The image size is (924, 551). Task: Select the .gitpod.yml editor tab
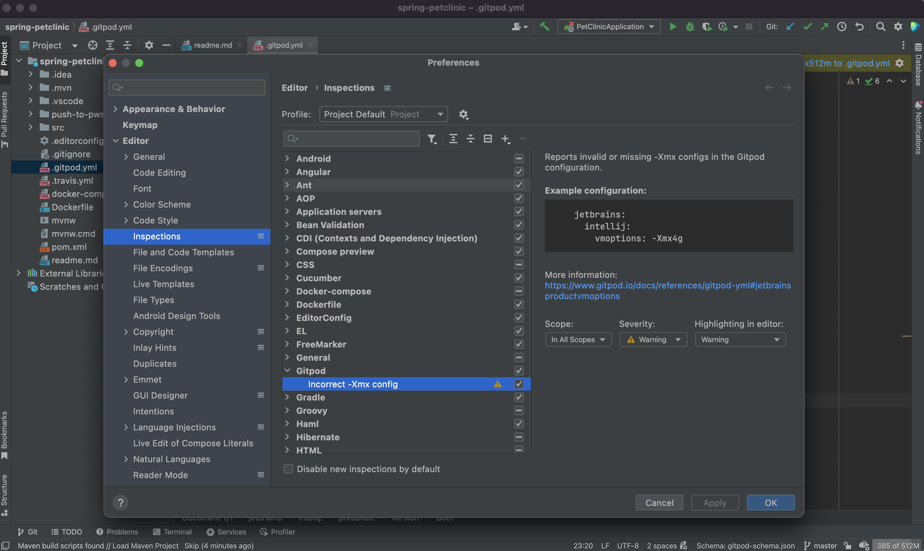coord(283,45)
